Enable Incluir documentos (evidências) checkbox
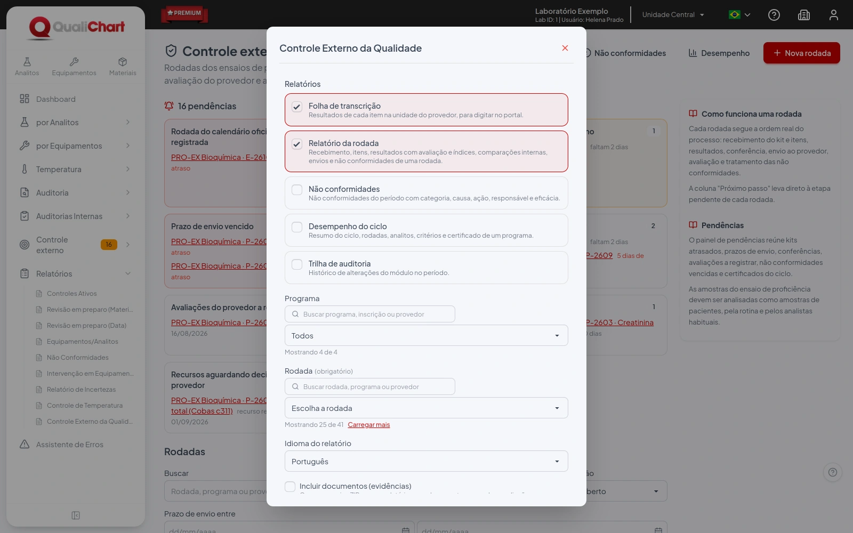853x533 pixels. (x=290, y=486)
